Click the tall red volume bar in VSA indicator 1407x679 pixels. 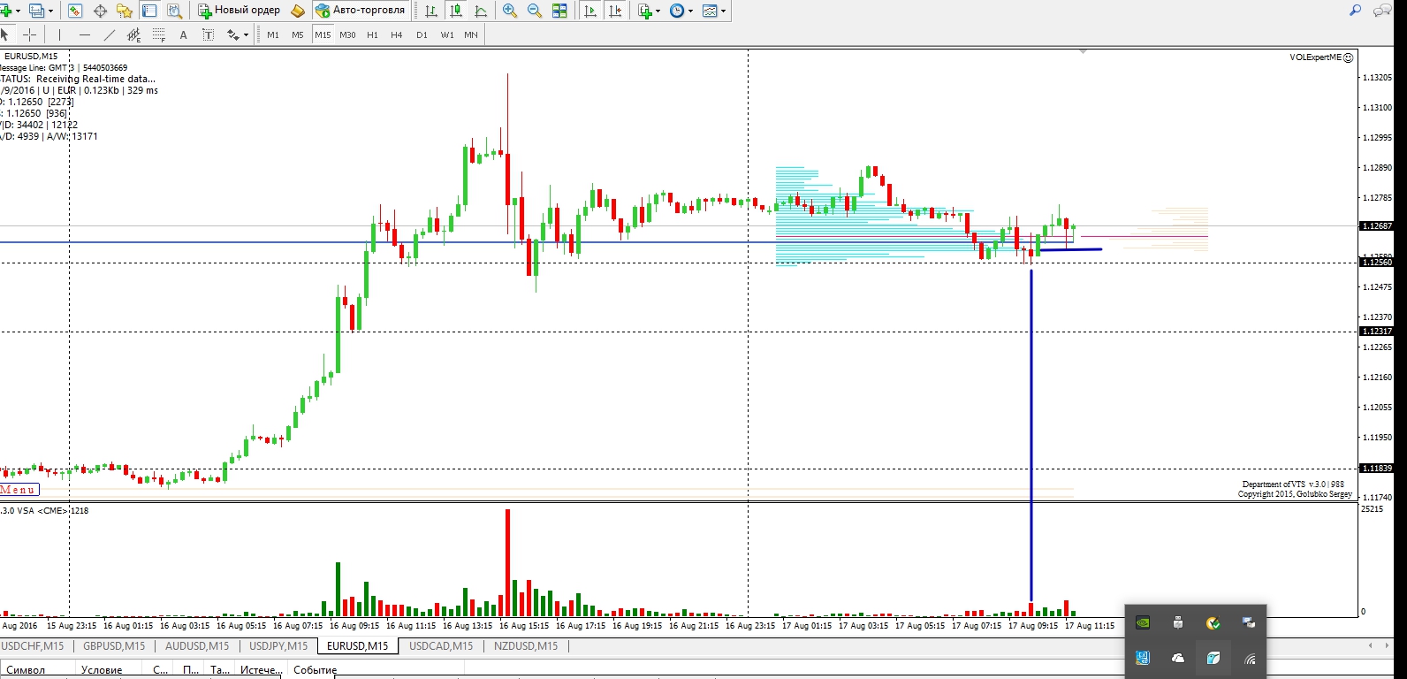[x=508, y=562]
